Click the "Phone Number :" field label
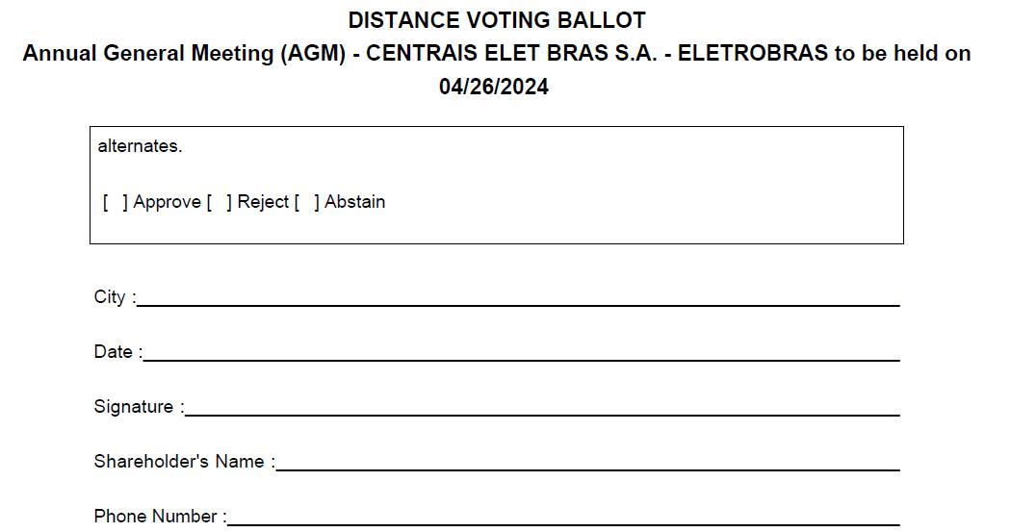 pyautogui.click(x=160, y=517)
